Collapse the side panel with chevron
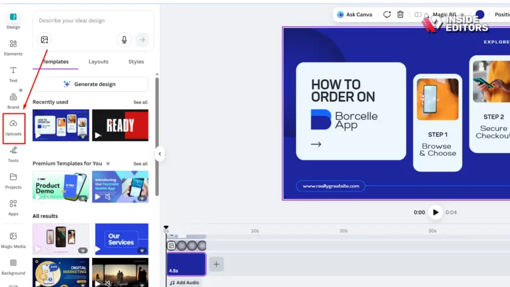The height and width of the screenshot is (287, 510). (160, 154)
